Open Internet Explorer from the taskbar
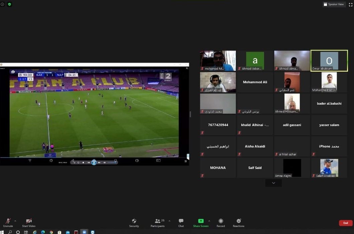 [x=34, y=232]
